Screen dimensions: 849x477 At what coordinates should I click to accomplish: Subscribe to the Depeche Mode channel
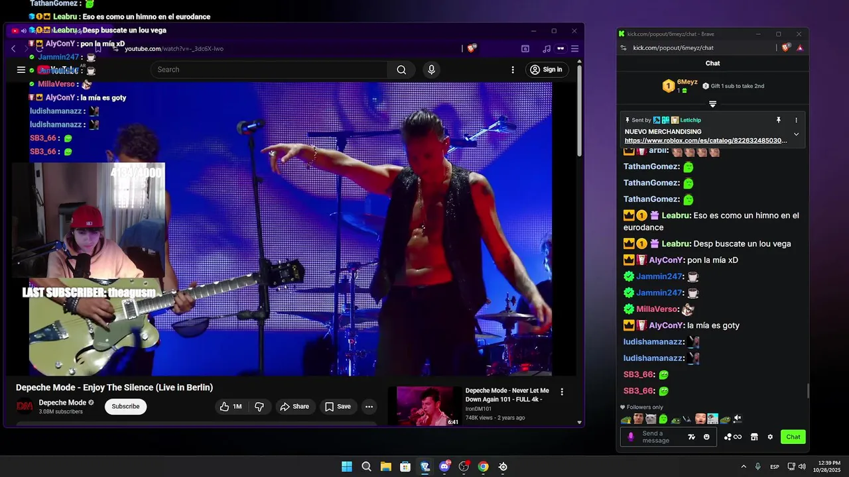tap(125, 406)
